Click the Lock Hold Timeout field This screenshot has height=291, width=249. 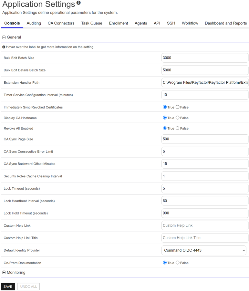[x=205, y=213]
